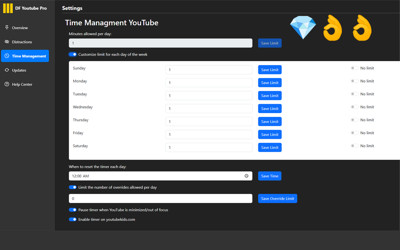This screenshot has width=400, height=250.
Task: Click the crossed-eye icon beside Distractions
Action: [7, 42]
